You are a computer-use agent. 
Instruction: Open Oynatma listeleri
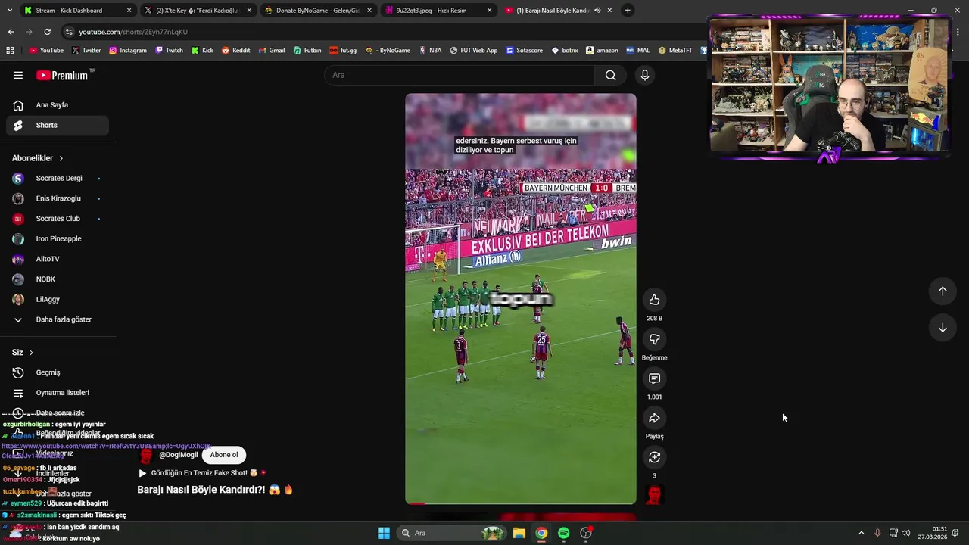pos(58,393)
